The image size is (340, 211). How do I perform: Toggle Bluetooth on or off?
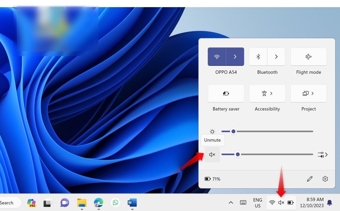pyautogui.click(x=258, y=56)
